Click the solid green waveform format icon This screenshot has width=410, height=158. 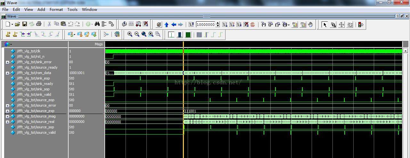(x=188, y=34)
